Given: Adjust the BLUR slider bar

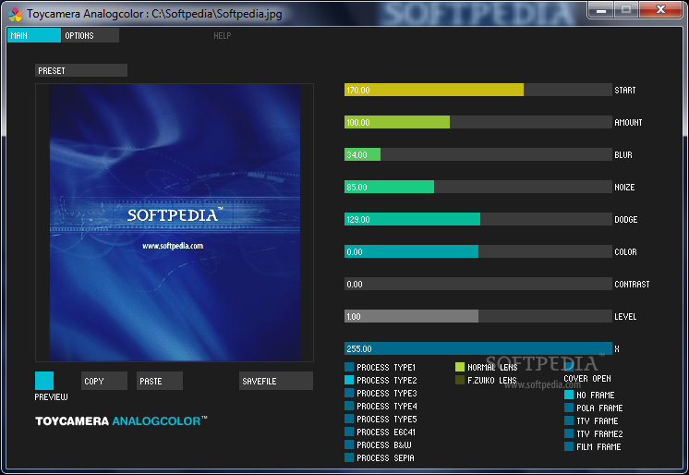Looking at the screenshot, I should [478, 154].
